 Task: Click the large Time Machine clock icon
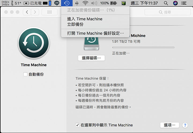34,43
